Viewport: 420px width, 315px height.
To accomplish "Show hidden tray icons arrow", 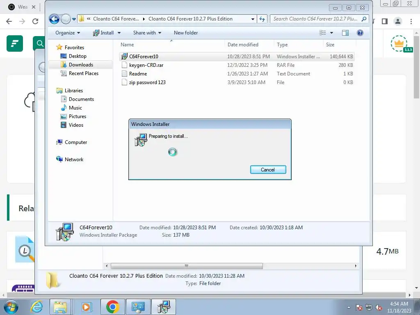I will coord(349,307).
